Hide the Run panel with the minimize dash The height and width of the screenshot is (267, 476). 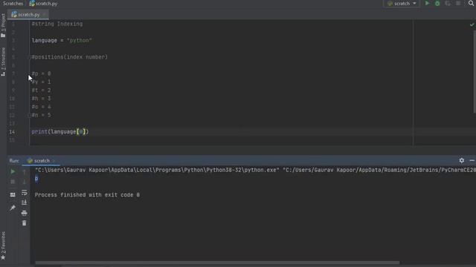[472, 160]
